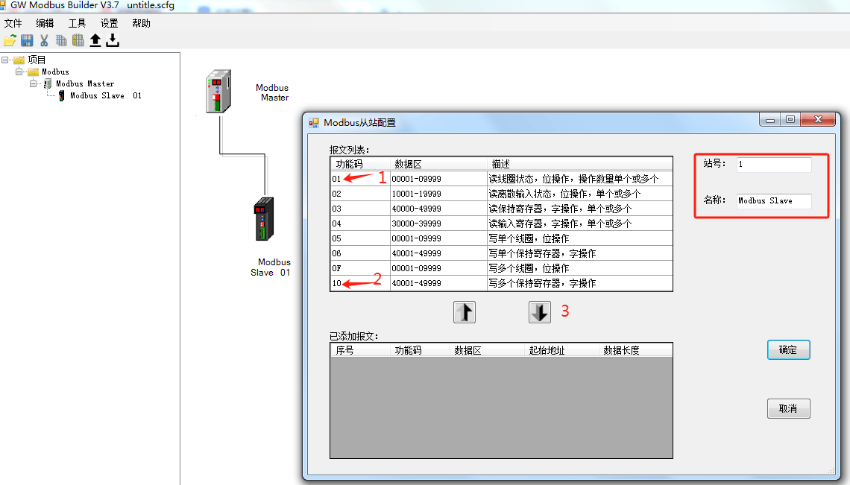Click the 数据区 header in 报文列表
The height and width of the screenshot is (485, 850).
click(x=438, y=164)
